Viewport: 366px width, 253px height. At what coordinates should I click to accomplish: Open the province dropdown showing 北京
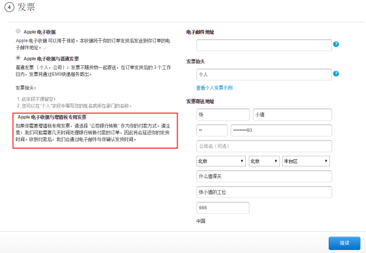click(x=221, y=161)
